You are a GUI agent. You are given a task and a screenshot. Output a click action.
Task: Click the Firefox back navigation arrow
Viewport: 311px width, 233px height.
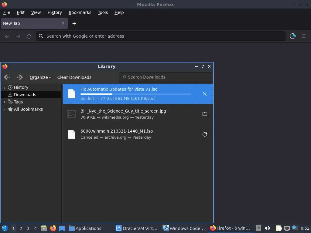(x=7, y=36)
